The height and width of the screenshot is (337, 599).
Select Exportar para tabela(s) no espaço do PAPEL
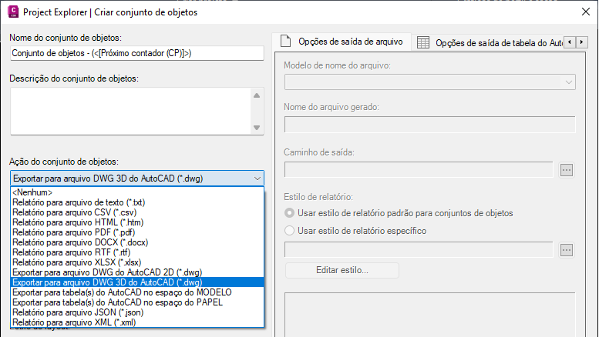(x=137, y=302)
